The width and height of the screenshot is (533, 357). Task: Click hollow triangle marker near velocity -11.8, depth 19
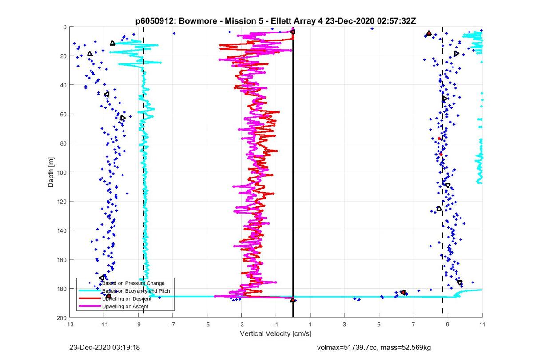(x=90, y=54)
